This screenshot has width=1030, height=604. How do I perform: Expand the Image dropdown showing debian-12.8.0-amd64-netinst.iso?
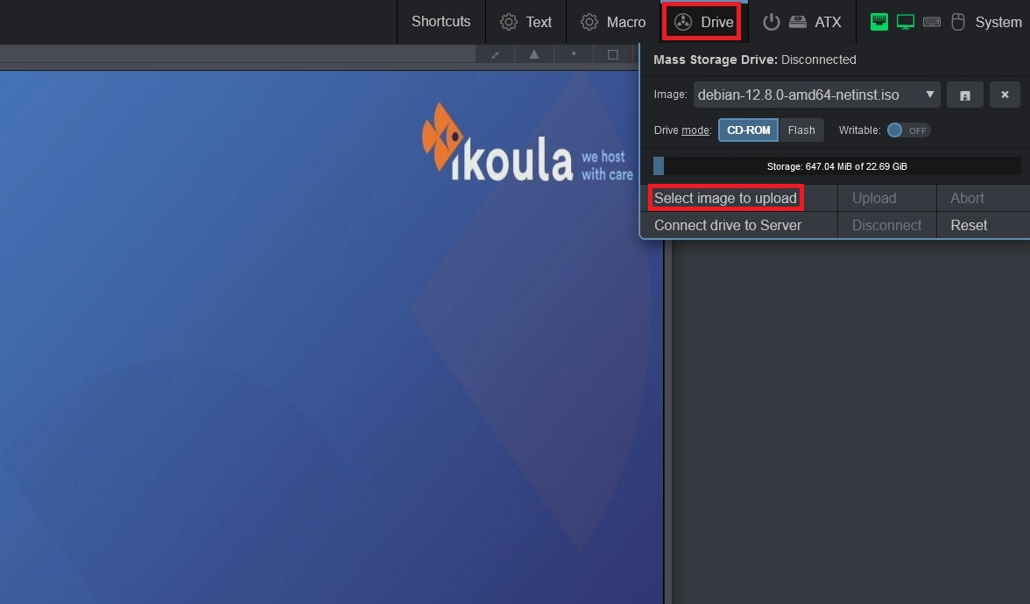816,95
